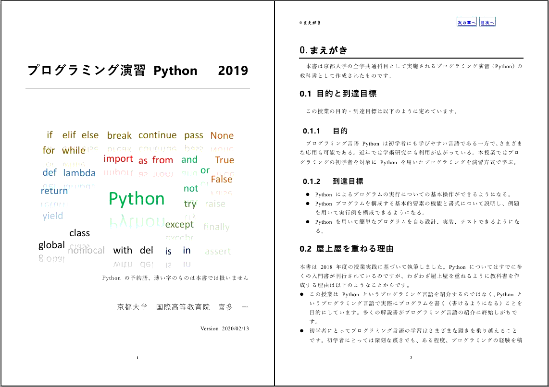
Task: Click the orange False keyword
Action: tap(221, 179)
